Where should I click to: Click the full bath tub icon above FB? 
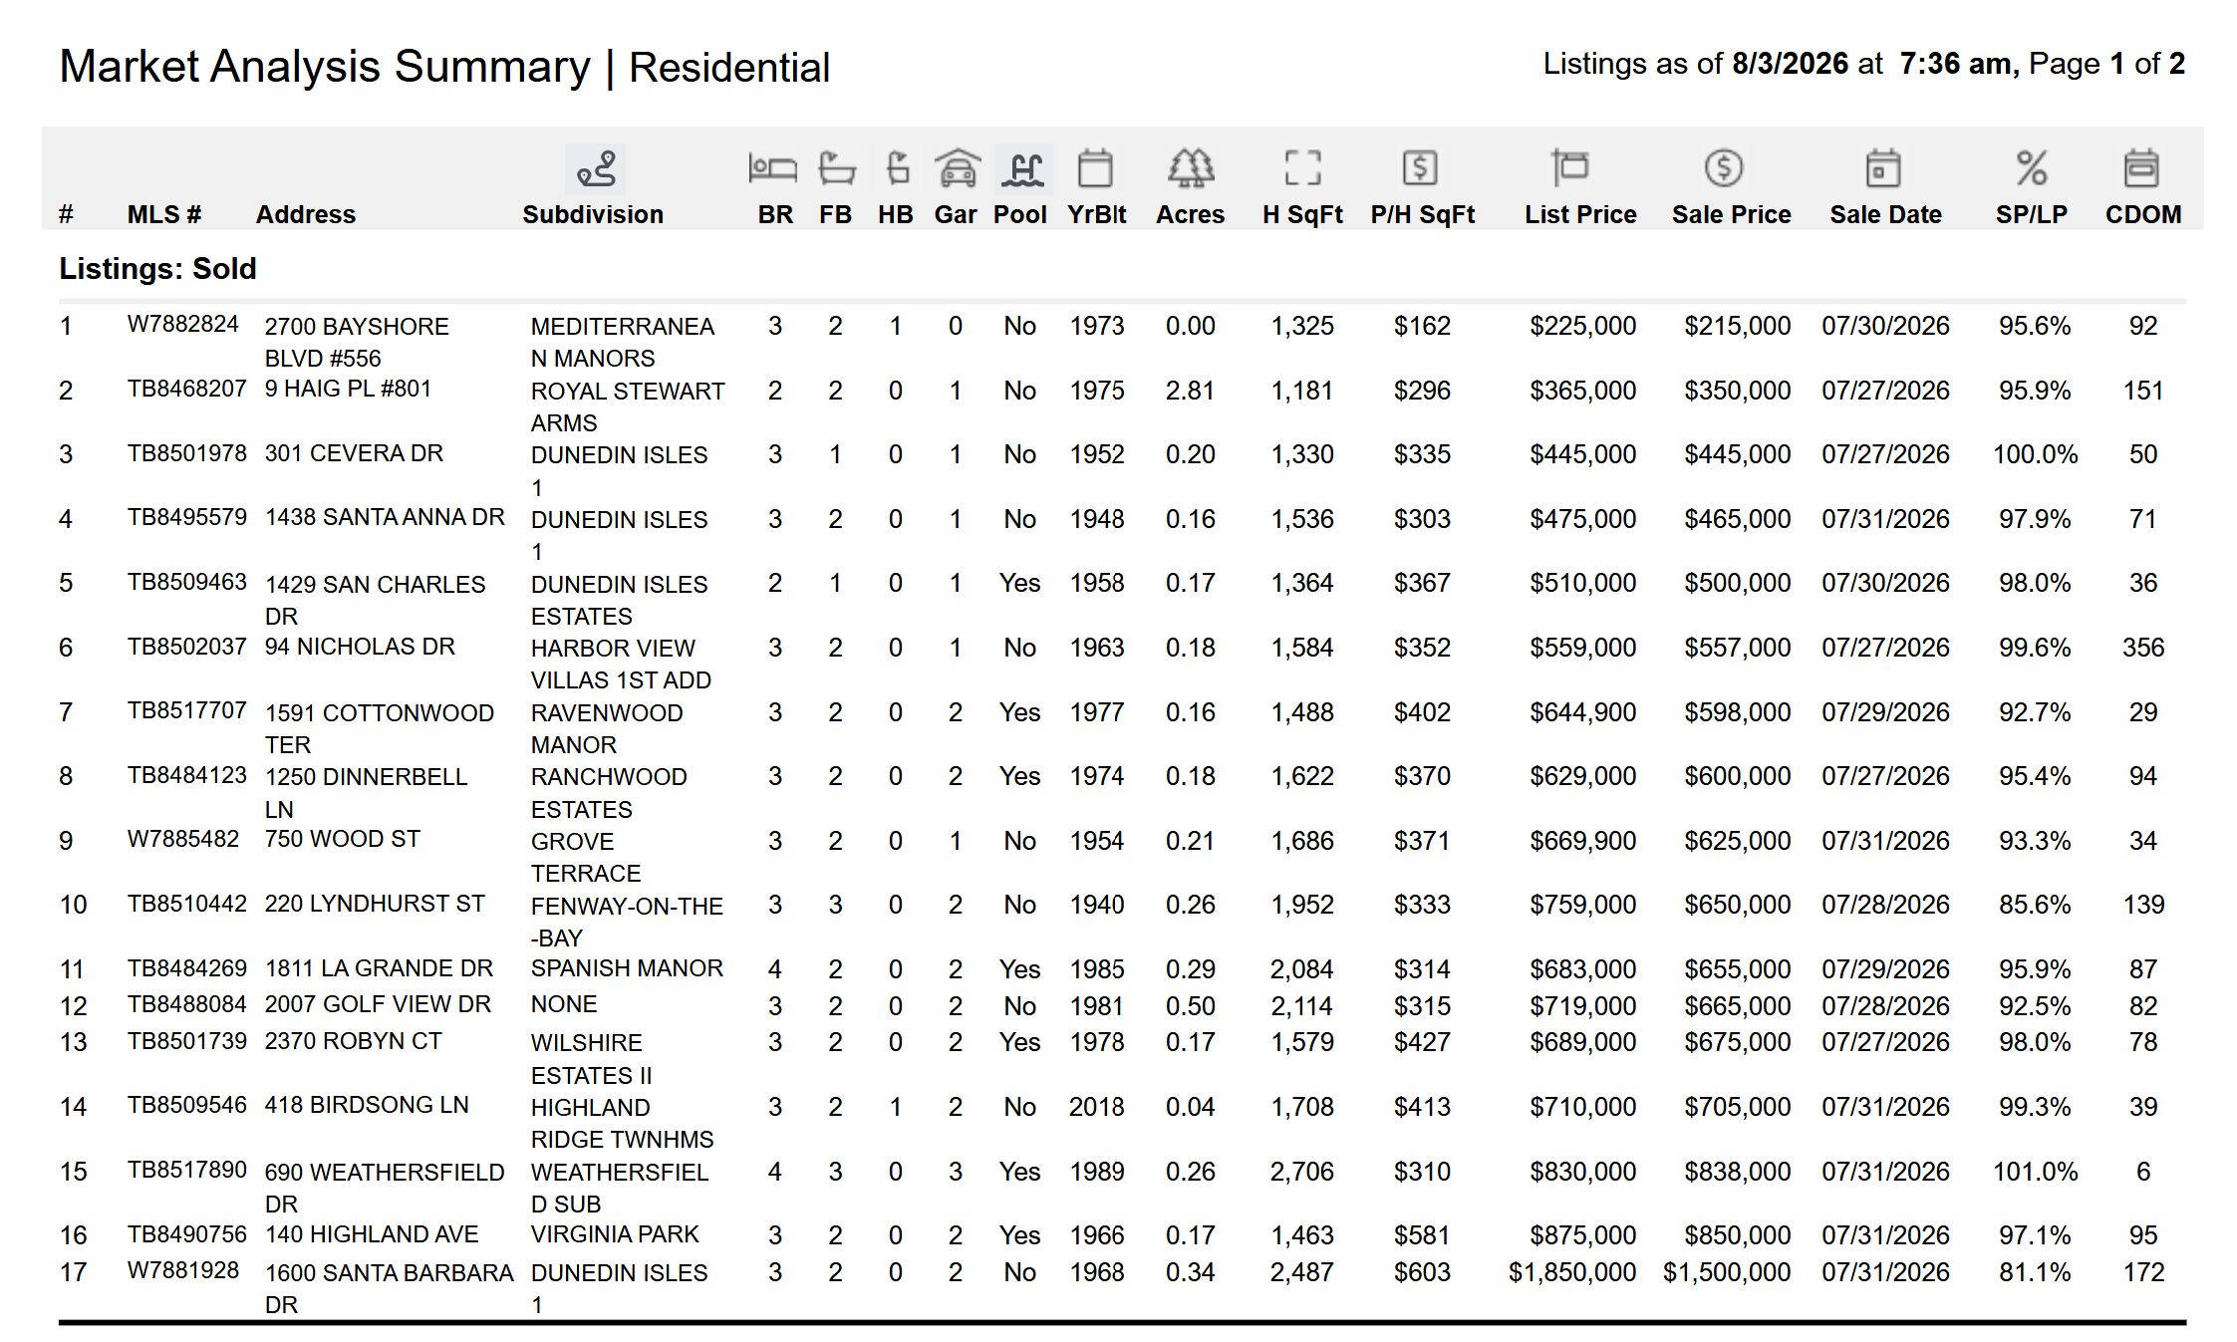point(836,167)
